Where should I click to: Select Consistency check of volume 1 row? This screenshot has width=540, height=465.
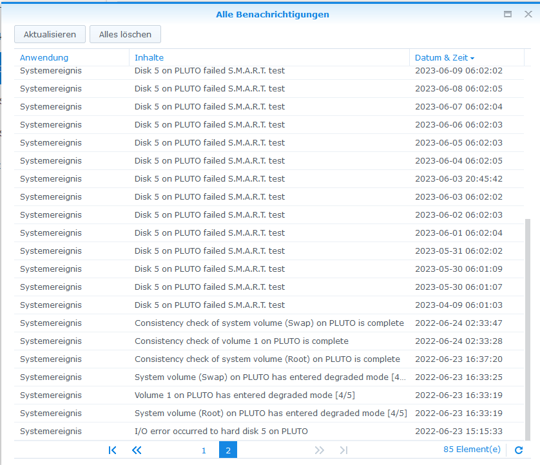pos(269,341)
